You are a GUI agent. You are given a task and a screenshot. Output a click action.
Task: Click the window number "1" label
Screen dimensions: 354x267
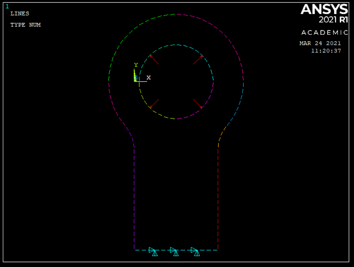coord(7,6)
